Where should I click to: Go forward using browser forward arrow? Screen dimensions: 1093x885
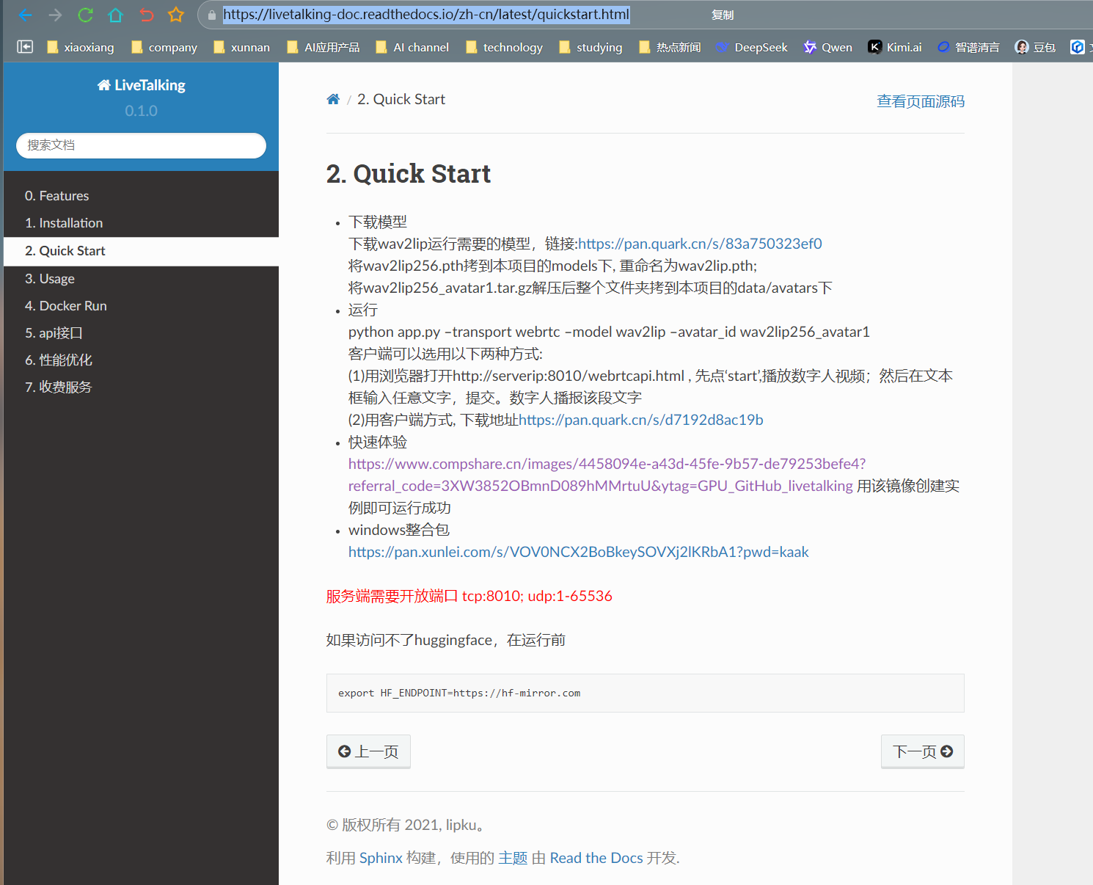point(55,15)
